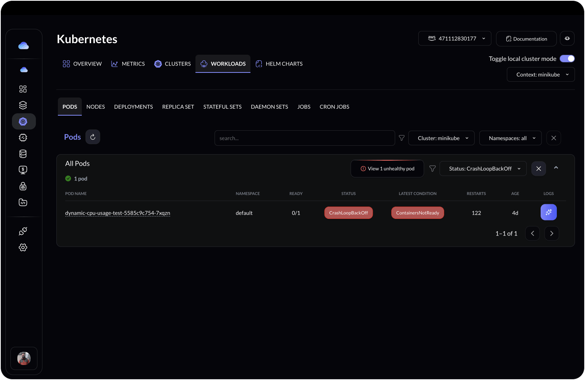Open the padlock security sidebar icon
This screenshot has height=380, width=585.
tap(23, 186)
